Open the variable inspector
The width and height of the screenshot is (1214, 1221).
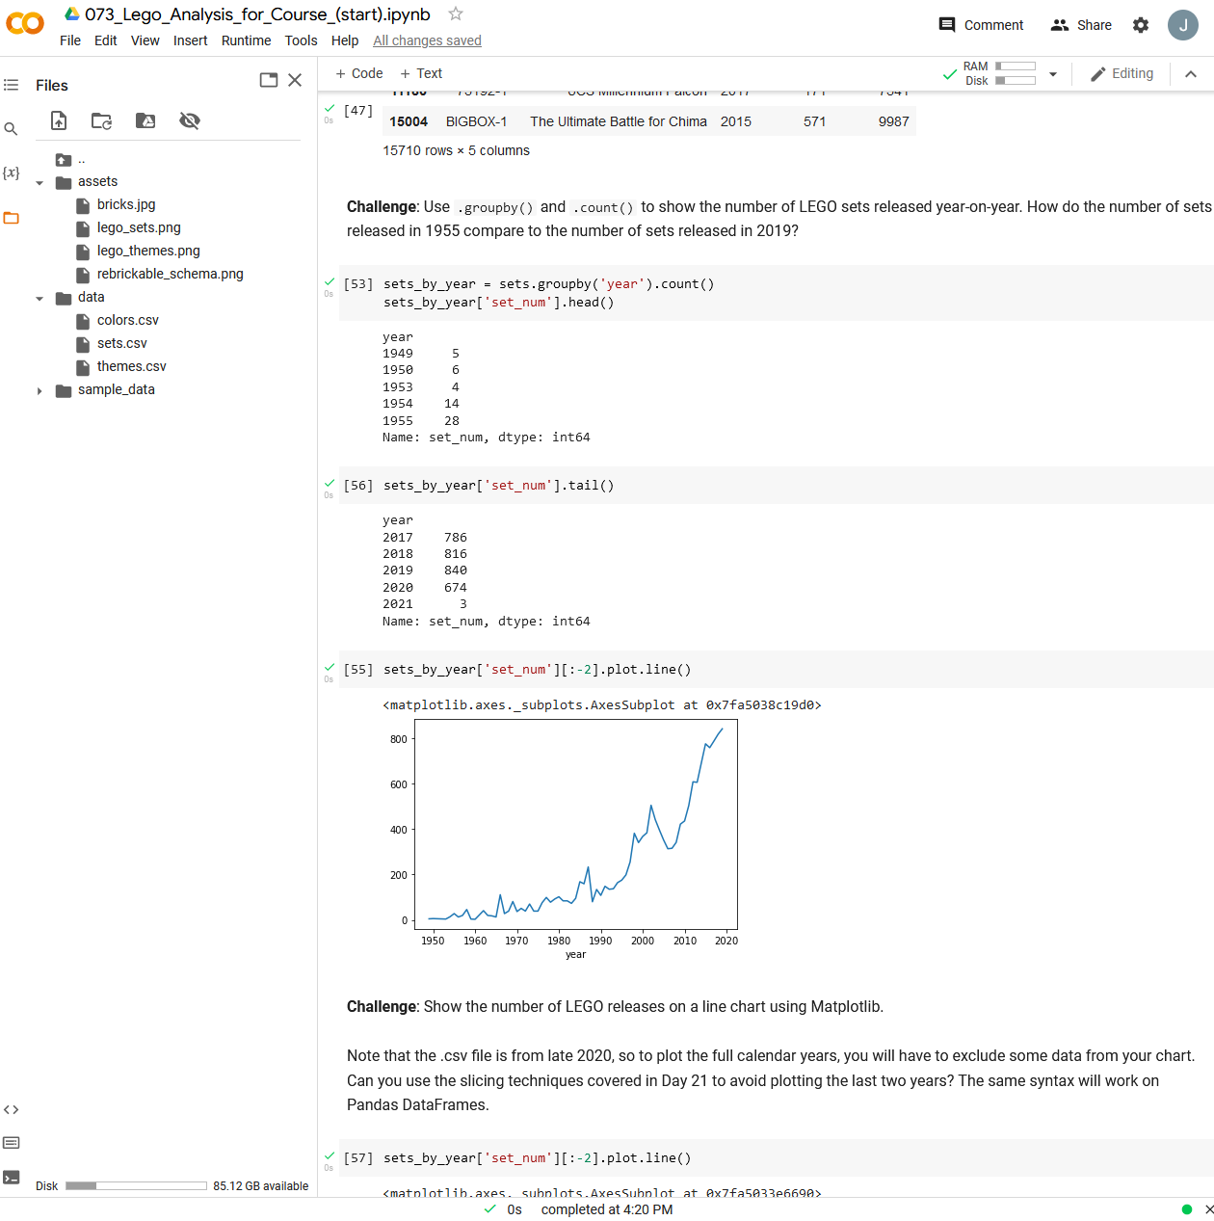(11, 172)
